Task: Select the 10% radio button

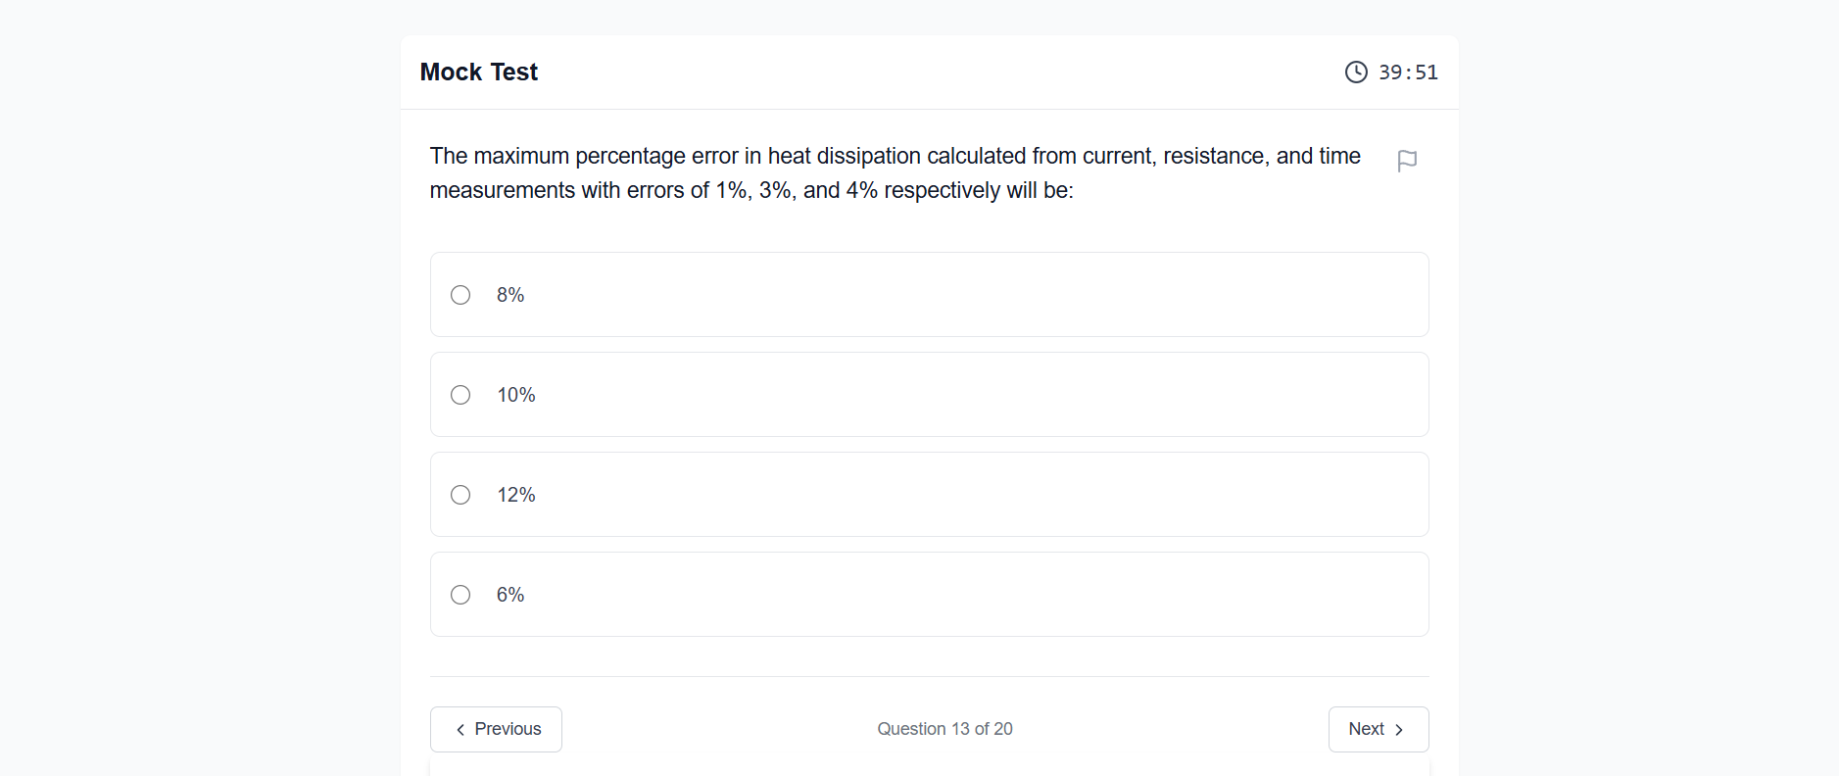Action: tap(460, 395)
